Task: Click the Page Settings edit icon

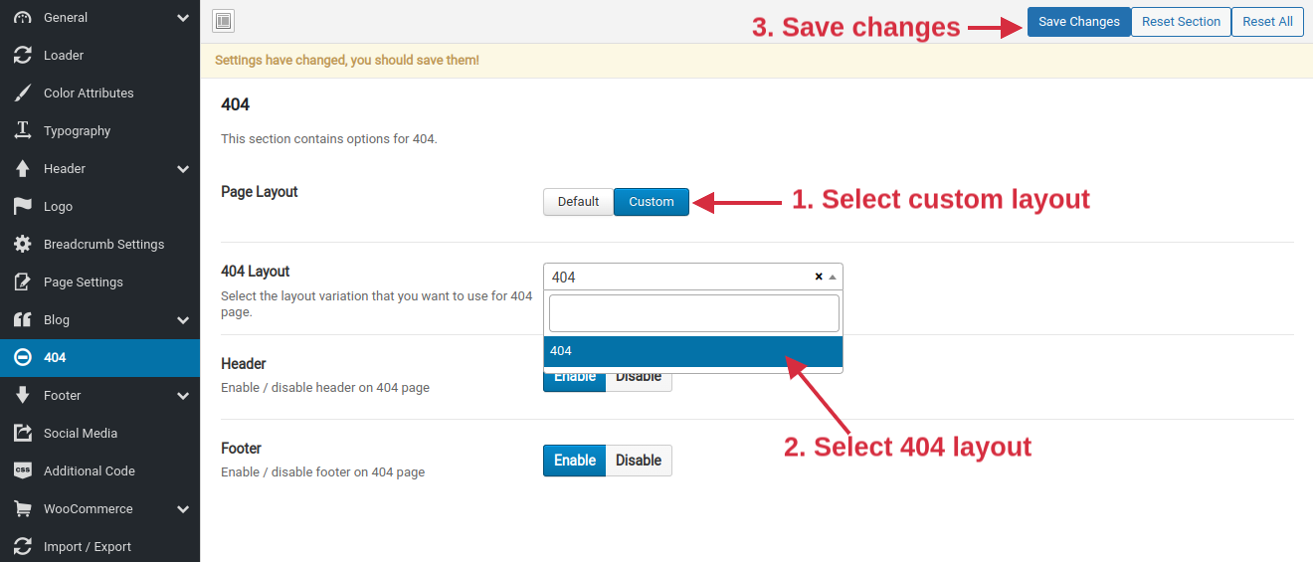Action: [x=22, y=282]
